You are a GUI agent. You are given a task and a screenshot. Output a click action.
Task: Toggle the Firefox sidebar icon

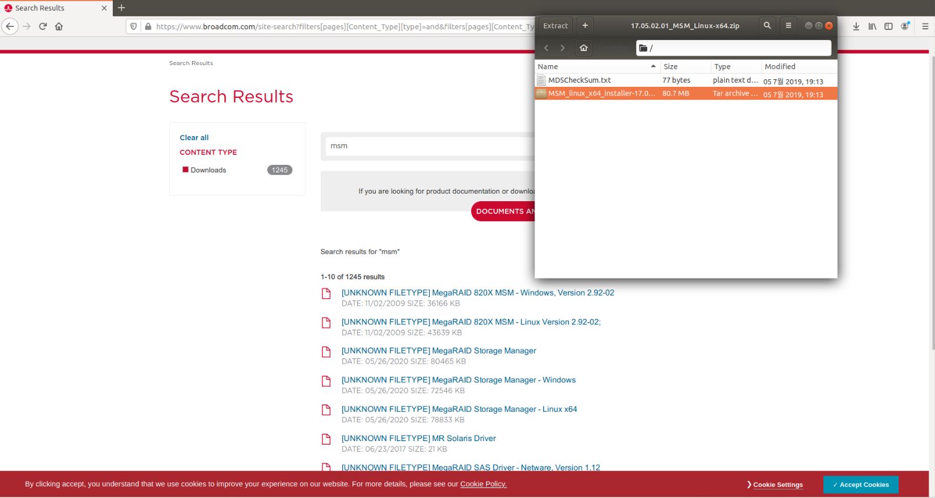pos(889,26)
